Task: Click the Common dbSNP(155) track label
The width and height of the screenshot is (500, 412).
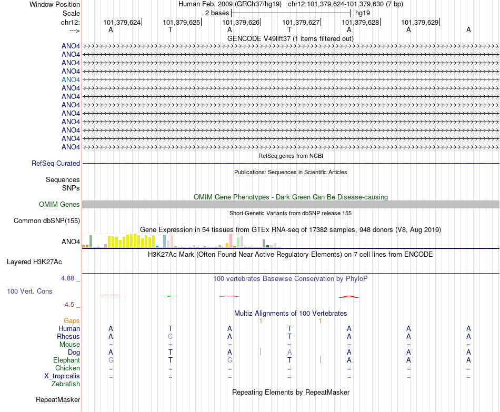Action: point(46,220)
